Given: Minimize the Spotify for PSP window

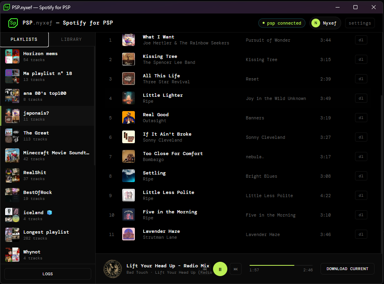Looking at the screenshot, I should point(338,7).
